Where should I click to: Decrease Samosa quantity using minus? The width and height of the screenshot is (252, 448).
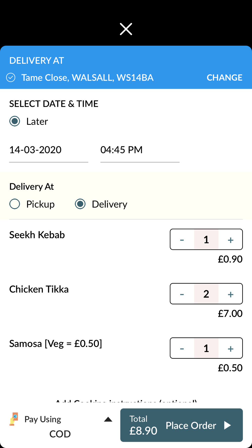tap(182, 348)
